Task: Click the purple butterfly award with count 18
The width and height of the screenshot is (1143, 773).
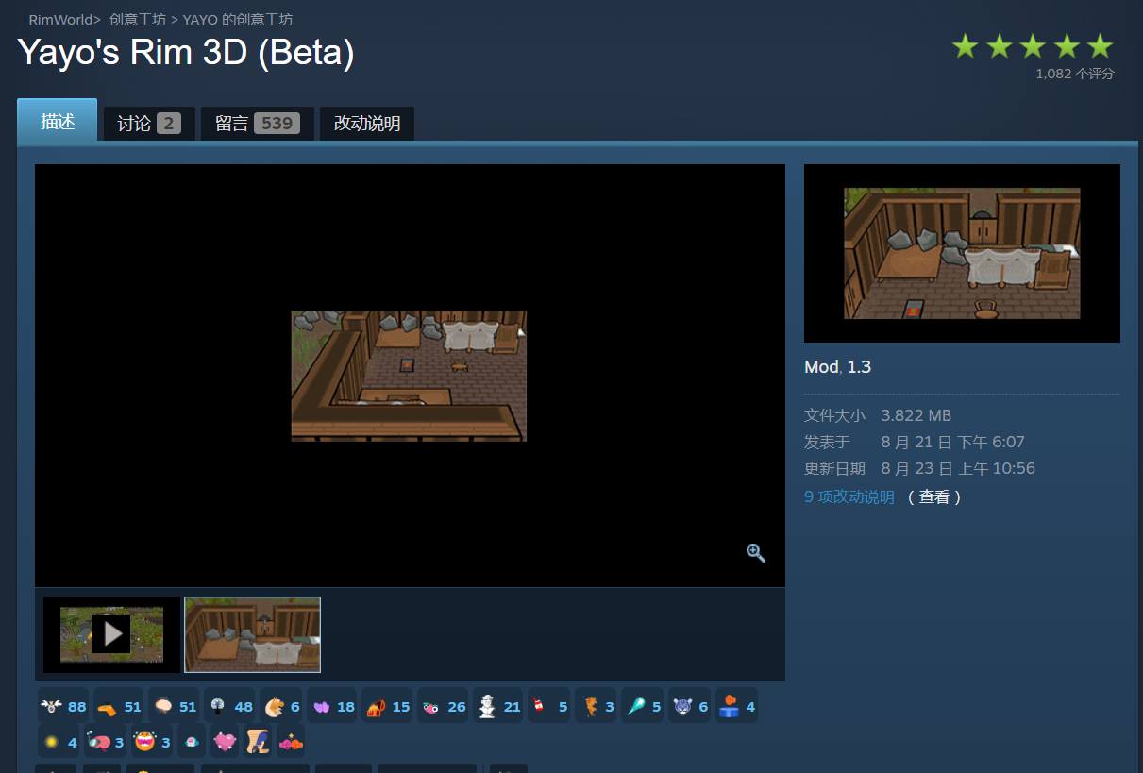Action: (332, 706)
